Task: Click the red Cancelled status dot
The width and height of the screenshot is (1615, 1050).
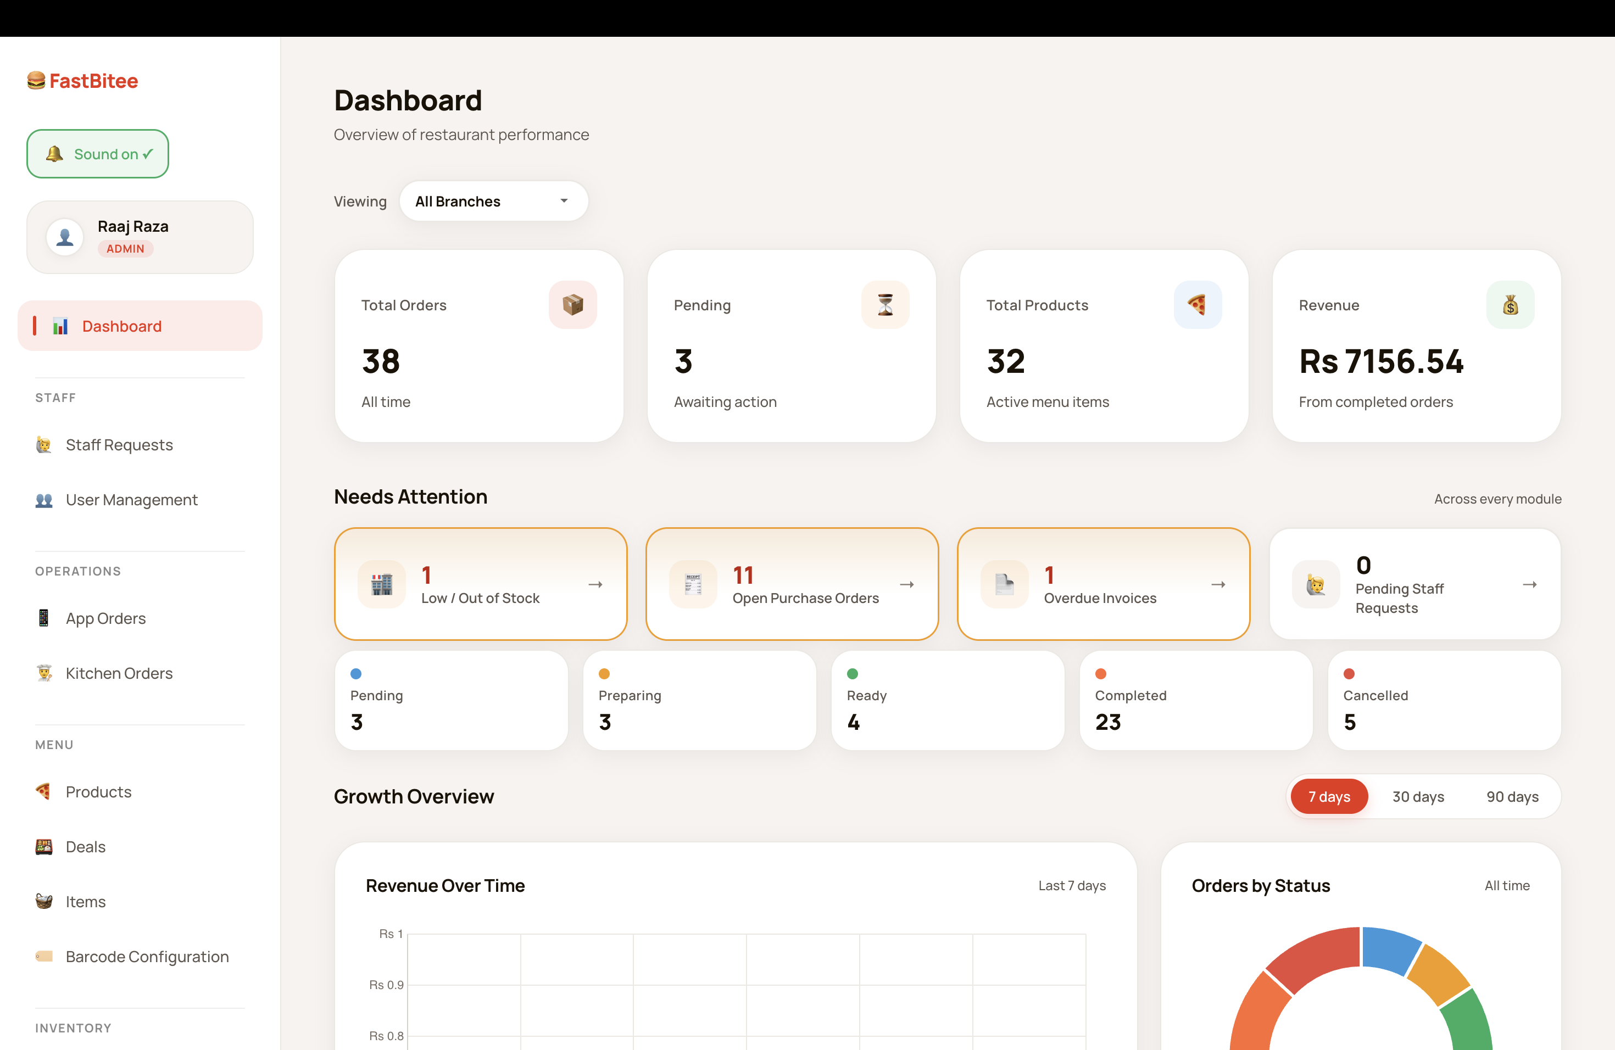Action: click(1349, 673)
